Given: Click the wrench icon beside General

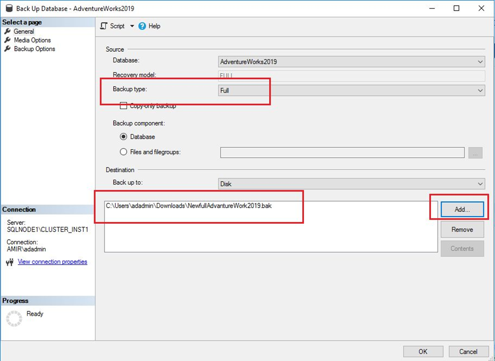Looking at the screenshot, I should [x=8, y=31].
